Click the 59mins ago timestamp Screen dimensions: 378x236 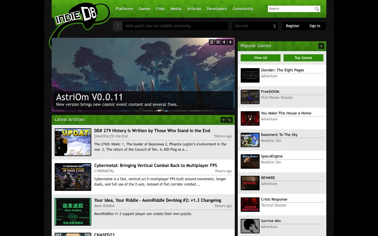coord(223,136)
